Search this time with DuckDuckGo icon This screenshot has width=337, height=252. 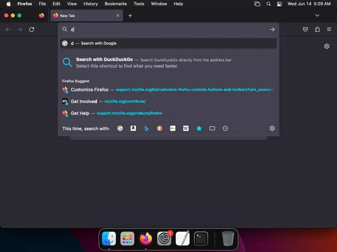[x=160, y=128]
